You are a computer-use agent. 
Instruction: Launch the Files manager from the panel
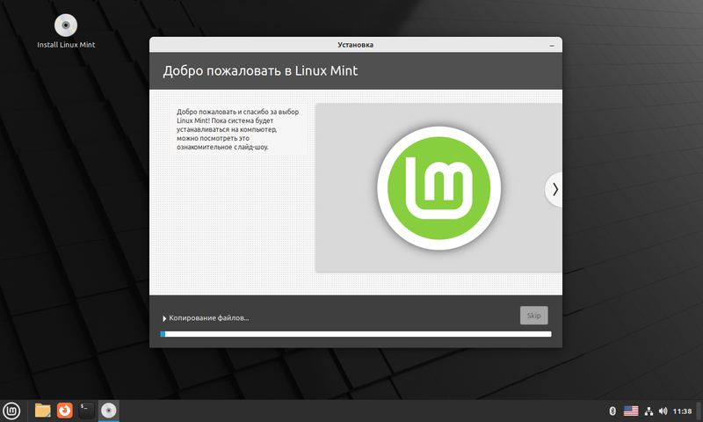(42, 411)
